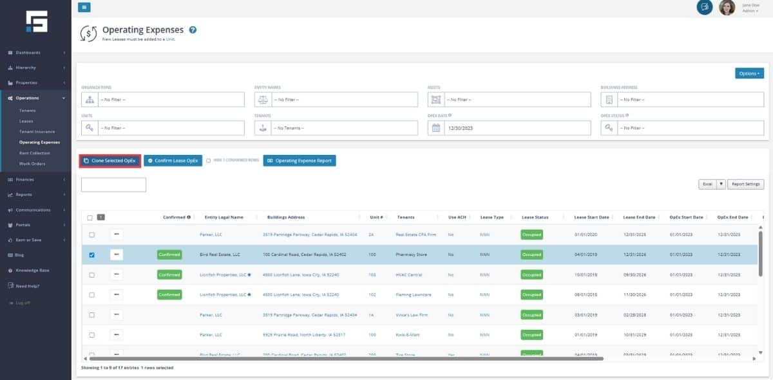Click Operating Expense Report button
This screenshot has height=380, width=773.
(300, 161)
